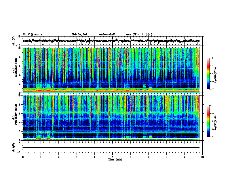This screenshot has width=228, height=176.
Task: Click the "Time (min)" x-axis title
Action: click(x=115, y=160)
